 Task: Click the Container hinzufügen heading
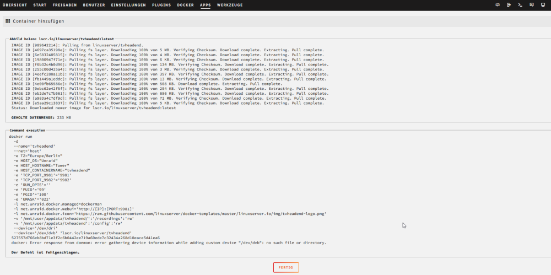click(x=39, y=21)
